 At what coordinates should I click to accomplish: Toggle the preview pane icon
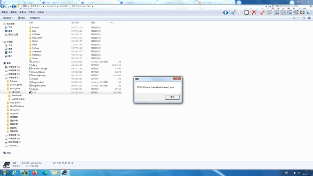(x=303, y=18)
